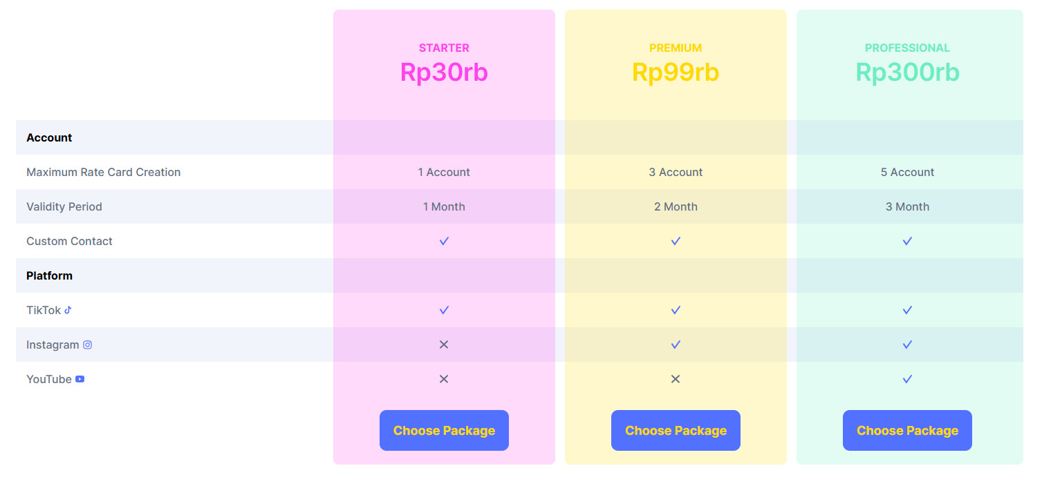Click Professional plan's YouTube checkmark

click(907, 379)
